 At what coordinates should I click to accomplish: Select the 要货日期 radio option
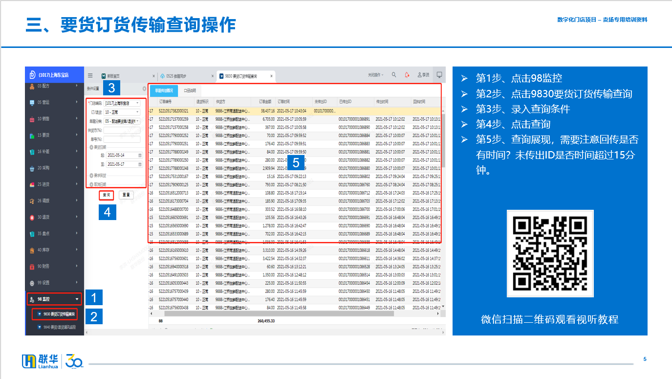click(91, 147)
